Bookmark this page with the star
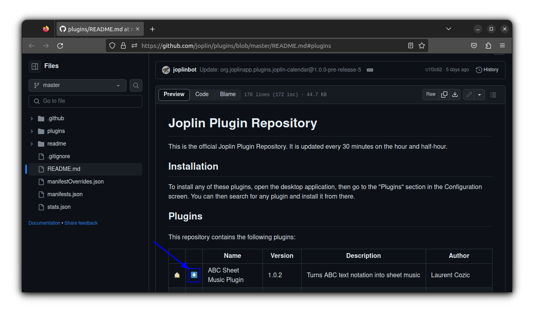 422,45
